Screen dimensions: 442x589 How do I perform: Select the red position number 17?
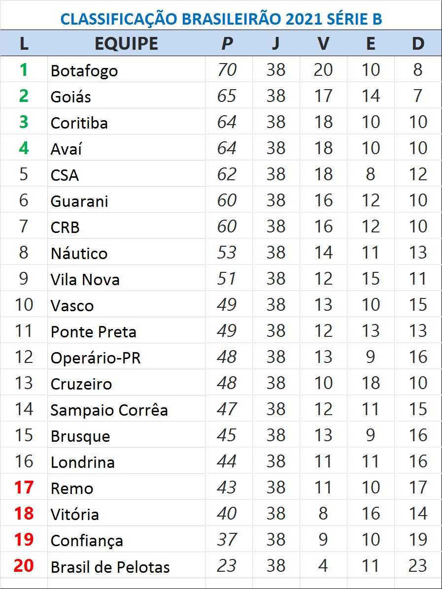coord(24,488)
